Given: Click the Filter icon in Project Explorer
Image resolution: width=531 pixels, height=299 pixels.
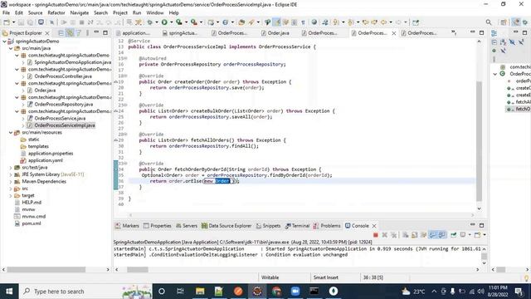Looking at the screenshot, I should [79, 33].
